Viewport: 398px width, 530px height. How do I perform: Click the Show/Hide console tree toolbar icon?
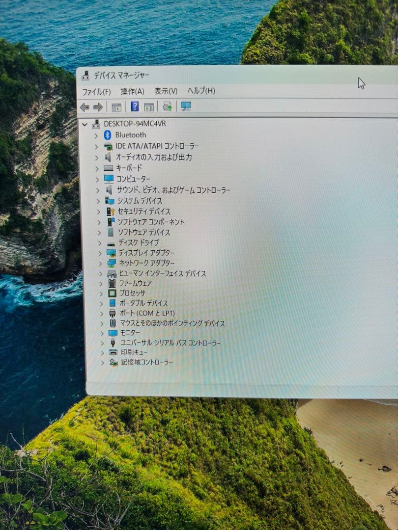point(116,106)
